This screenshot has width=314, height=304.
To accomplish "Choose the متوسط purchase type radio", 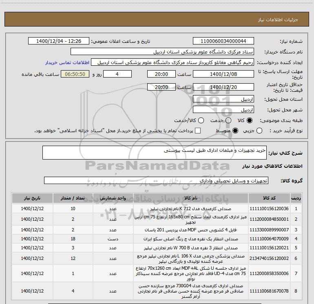I will point(235,131).
